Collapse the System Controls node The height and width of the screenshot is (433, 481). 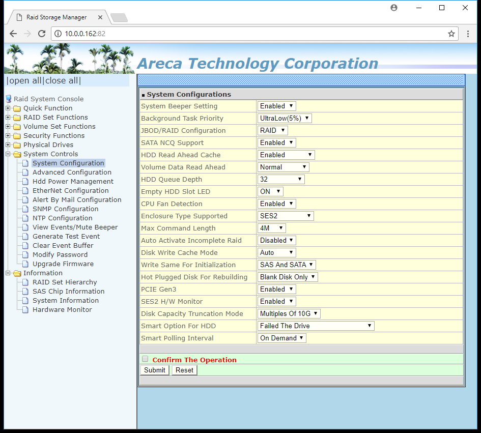click(x=8, y=154)
